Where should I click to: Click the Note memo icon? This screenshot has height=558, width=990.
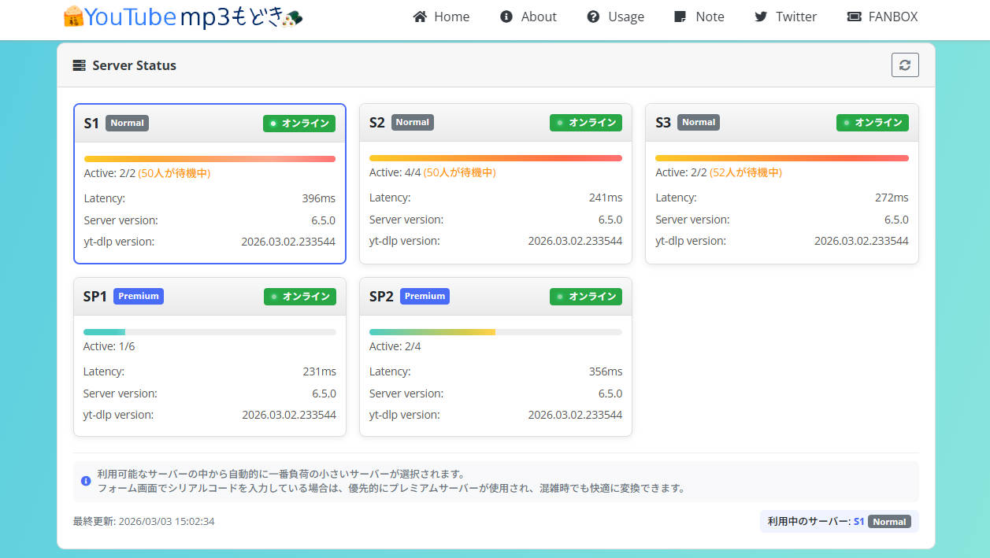click(682, 17)
